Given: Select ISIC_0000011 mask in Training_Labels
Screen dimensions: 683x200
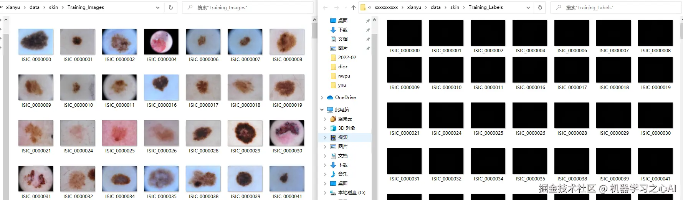Looking at the screenshot, I should coord(488,70).
